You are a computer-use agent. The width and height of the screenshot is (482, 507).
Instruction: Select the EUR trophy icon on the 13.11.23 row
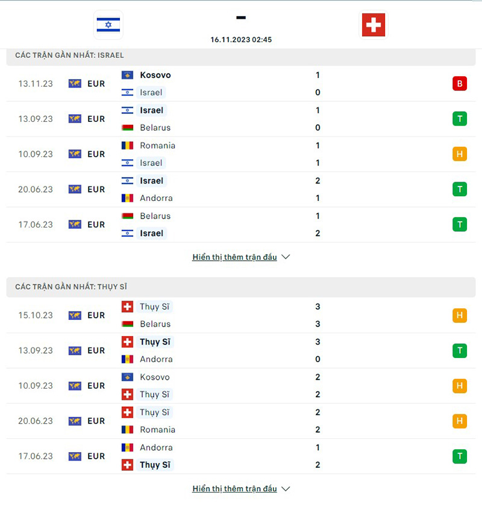(x=75, y=83)
